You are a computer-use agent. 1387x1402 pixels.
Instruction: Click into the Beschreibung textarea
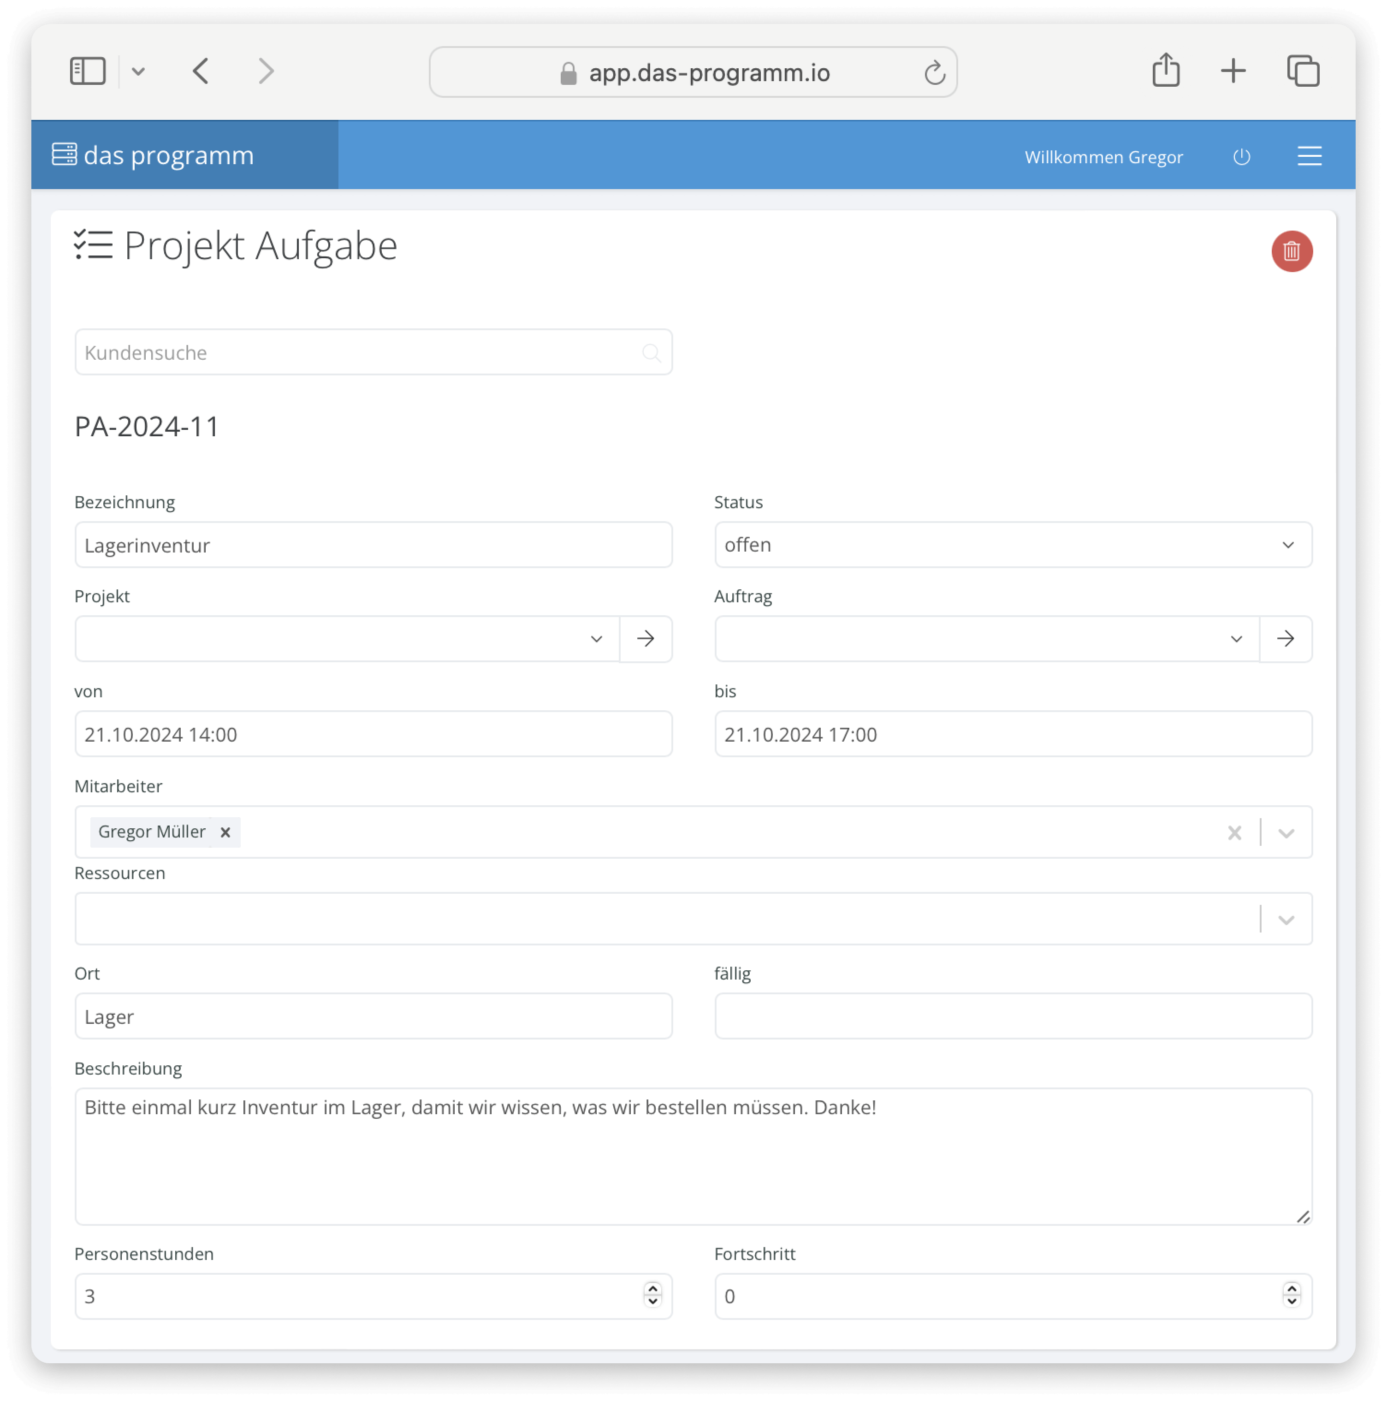[693, 1157]
